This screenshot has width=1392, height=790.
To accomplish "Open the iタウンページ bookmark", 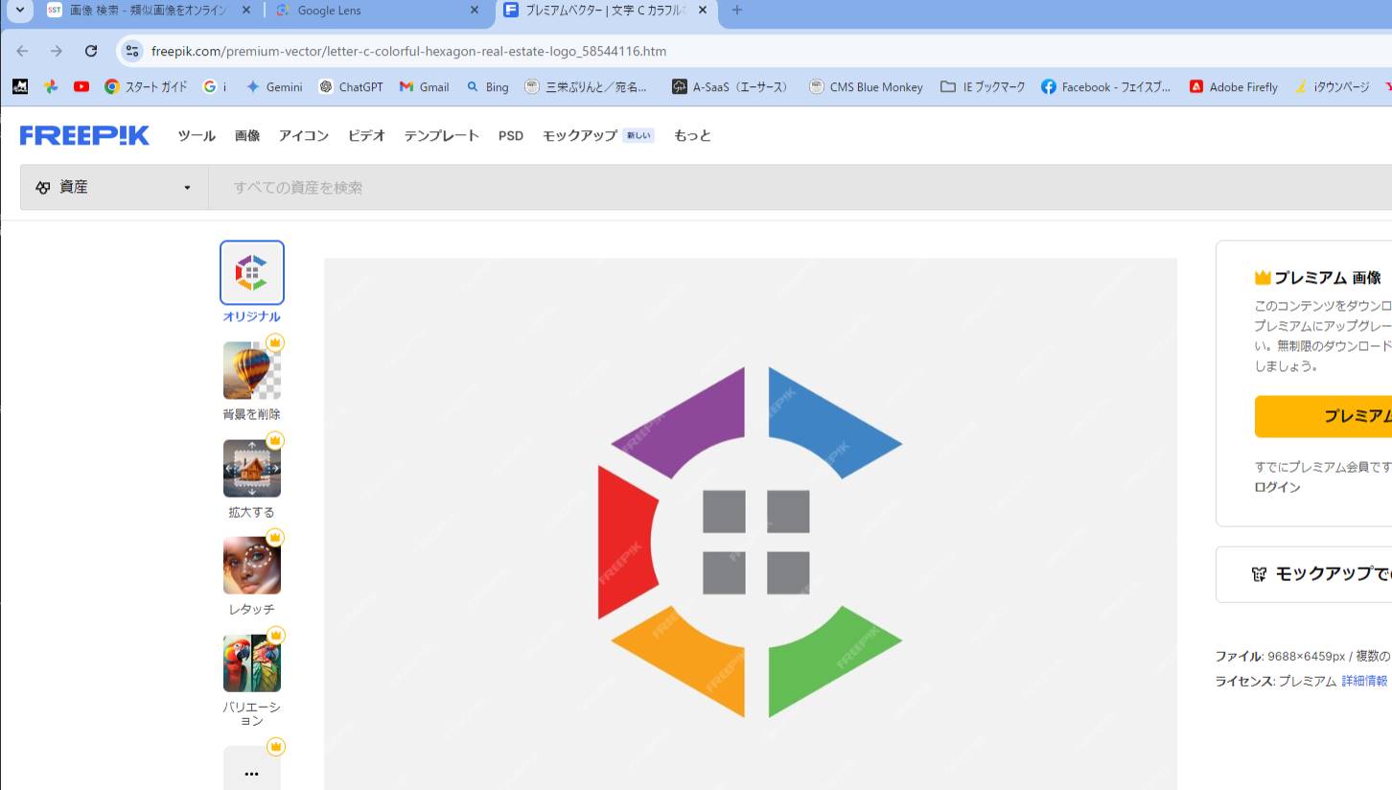I will coord(1332,86).
